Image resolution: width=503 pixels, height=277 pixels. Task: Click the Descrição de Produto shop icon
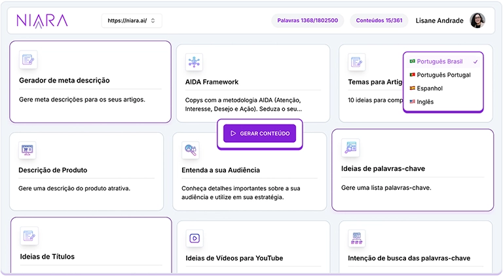pyautogui.click(x=28, y=149)
